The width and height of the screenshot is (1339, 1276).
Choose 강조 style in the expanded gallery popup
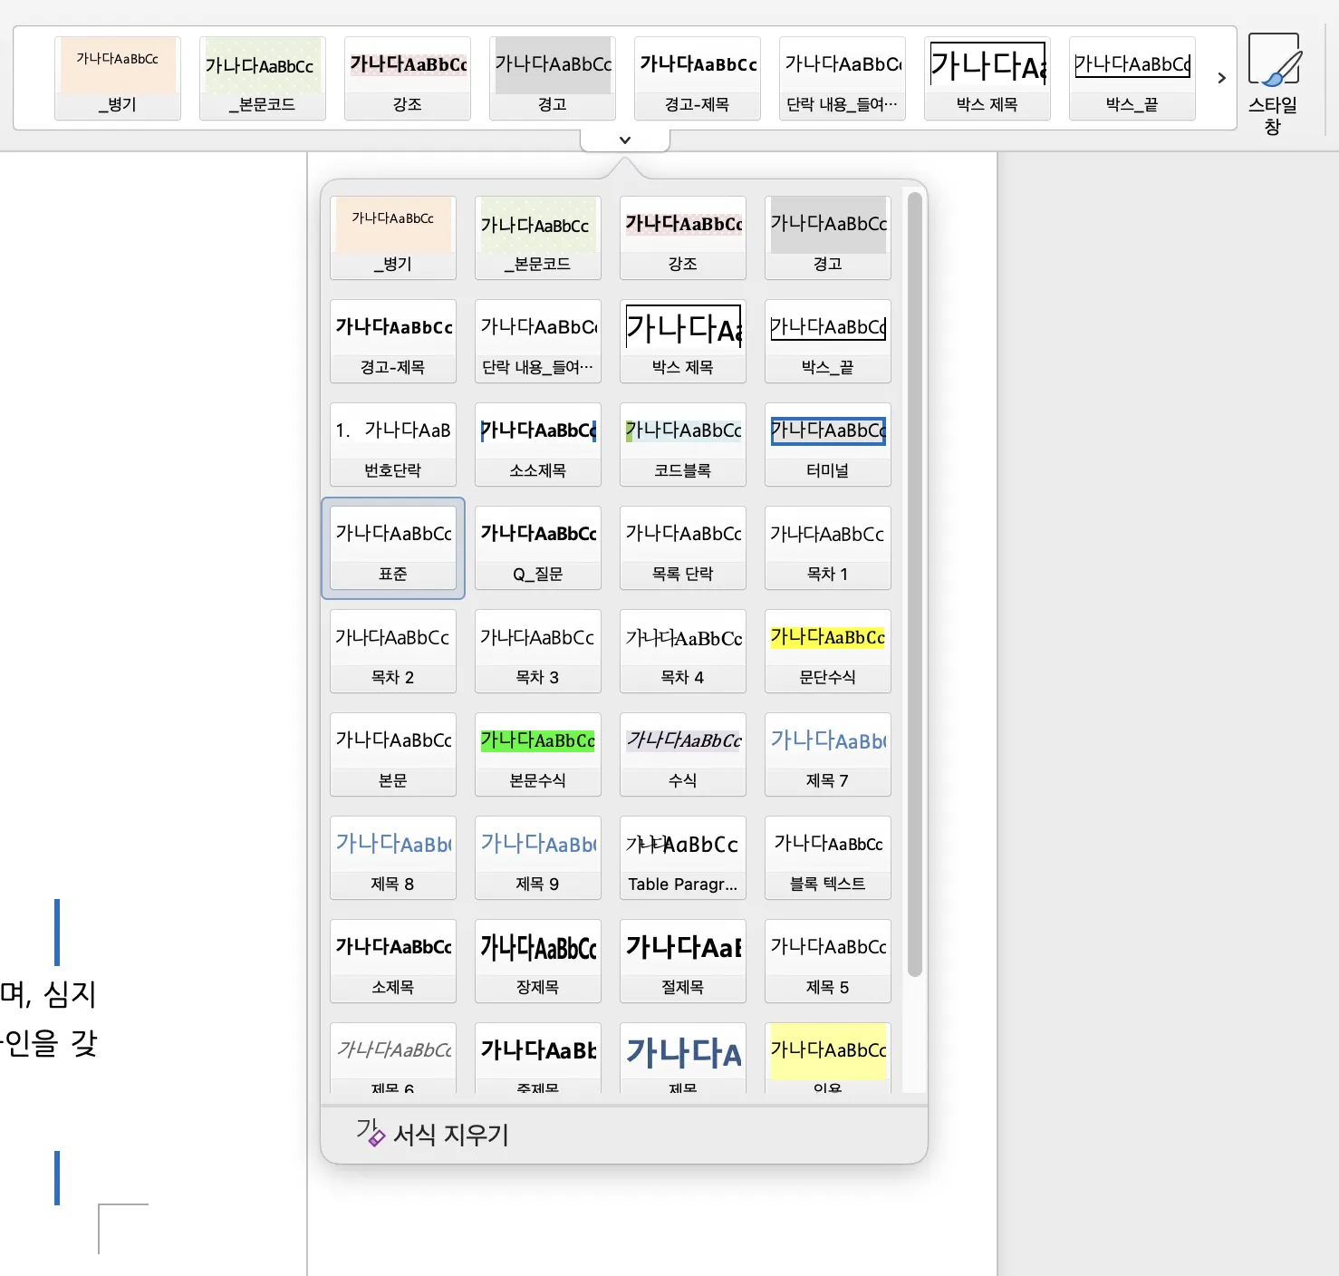pyautogui.click(x=683, y=238)
